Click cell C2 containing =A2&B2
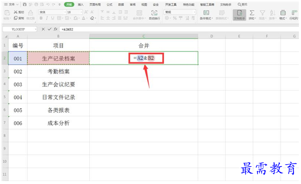 [x=144, y=58]
